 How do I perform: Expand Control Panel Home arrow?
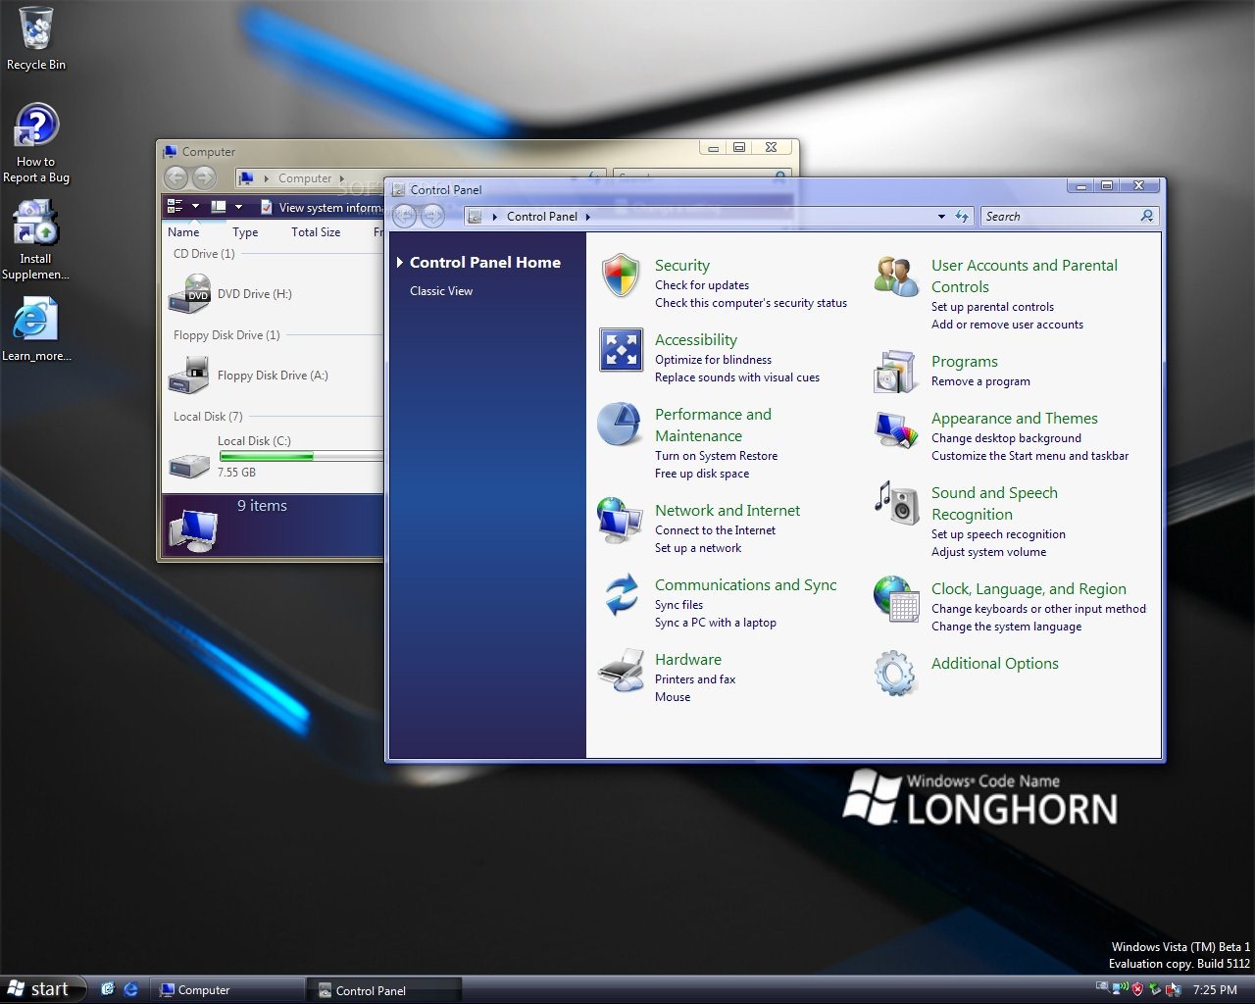click(x=400, y=263)
